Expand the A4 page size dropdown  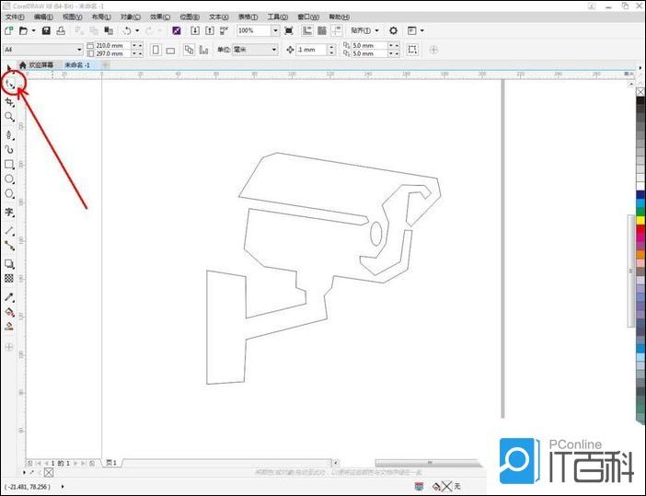(x=75, y=50)
